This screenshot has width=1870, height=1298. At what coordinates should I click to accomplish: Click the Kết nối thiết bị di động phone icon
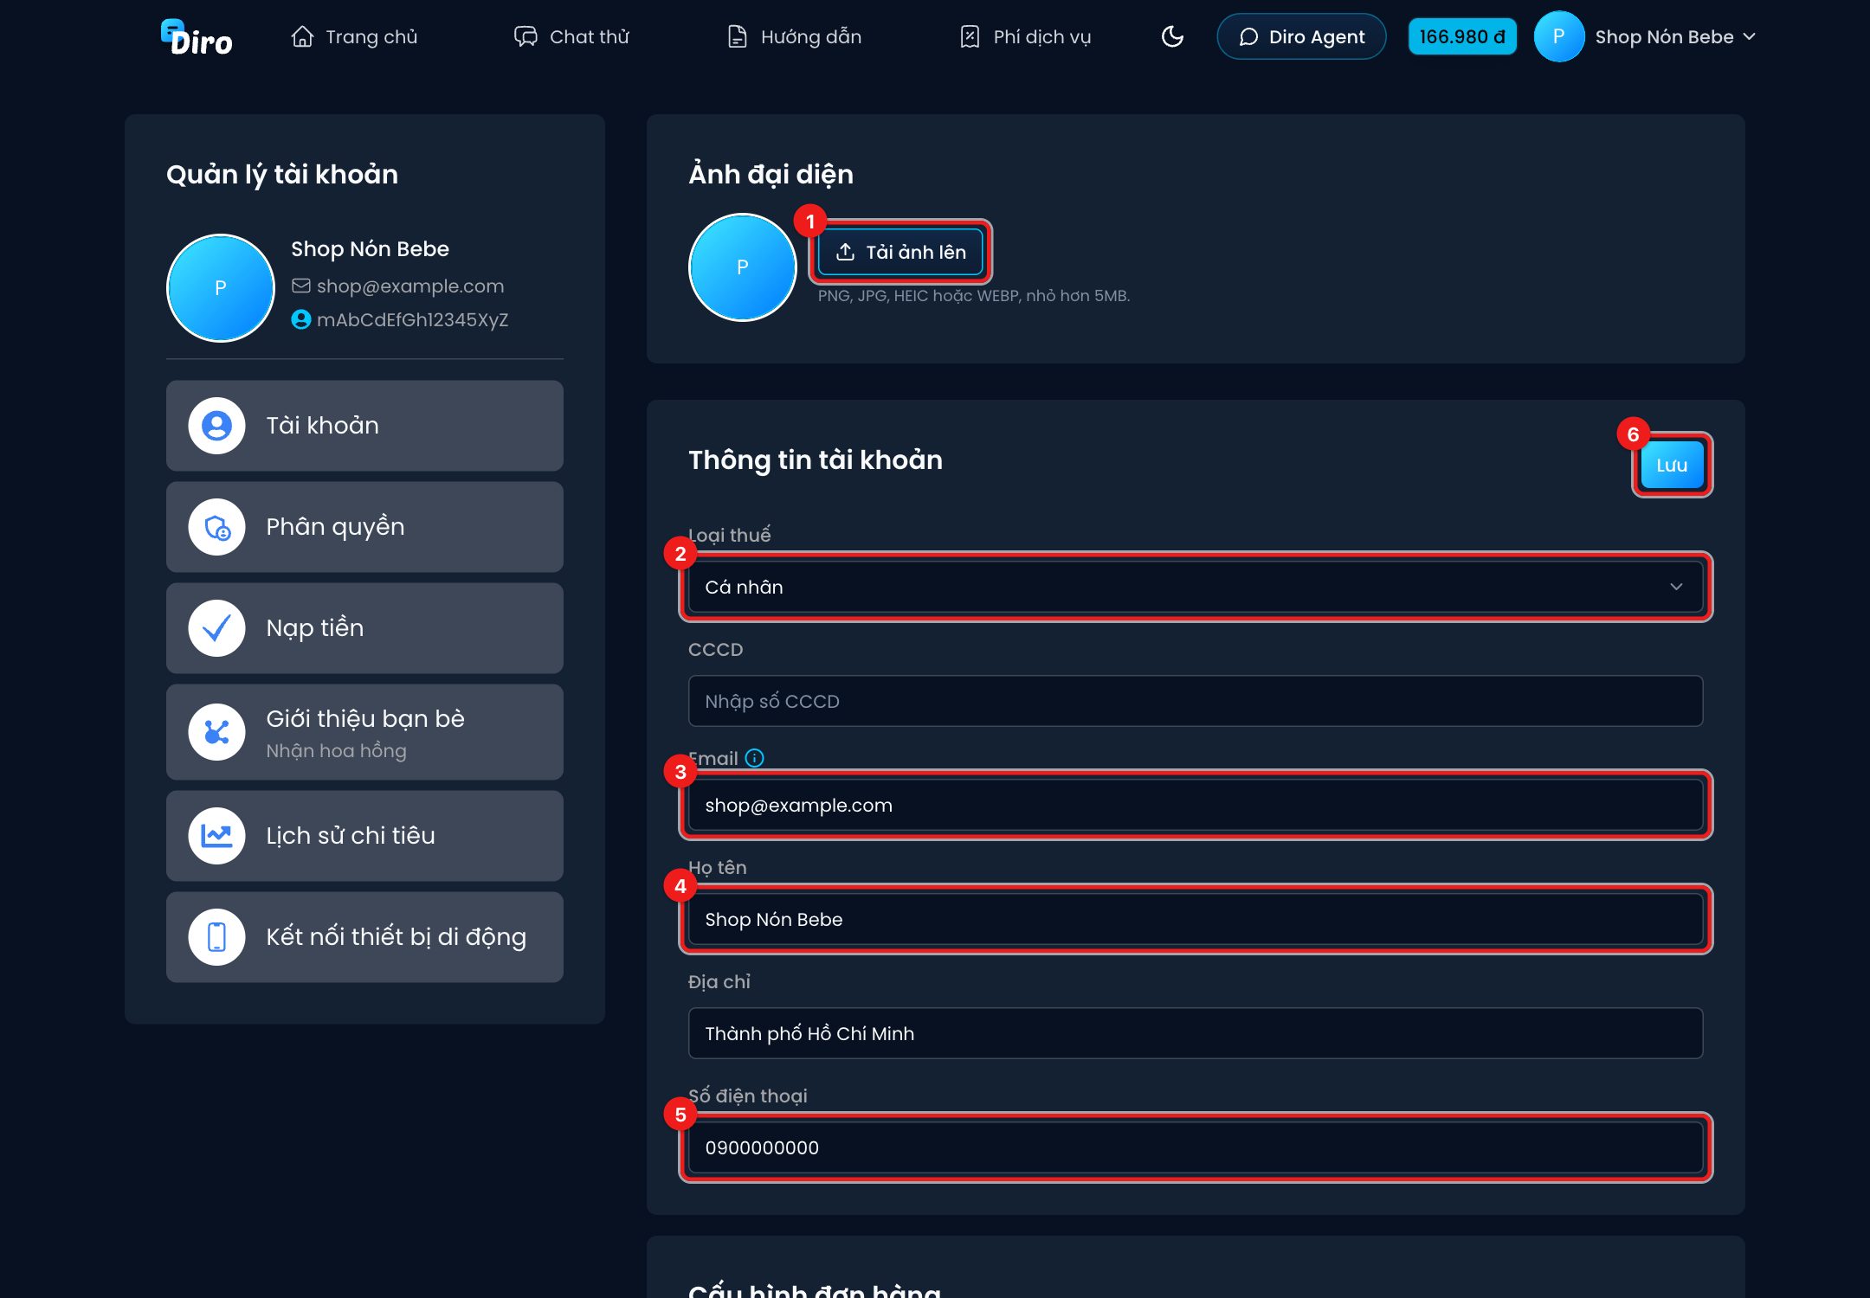[216, 937]
